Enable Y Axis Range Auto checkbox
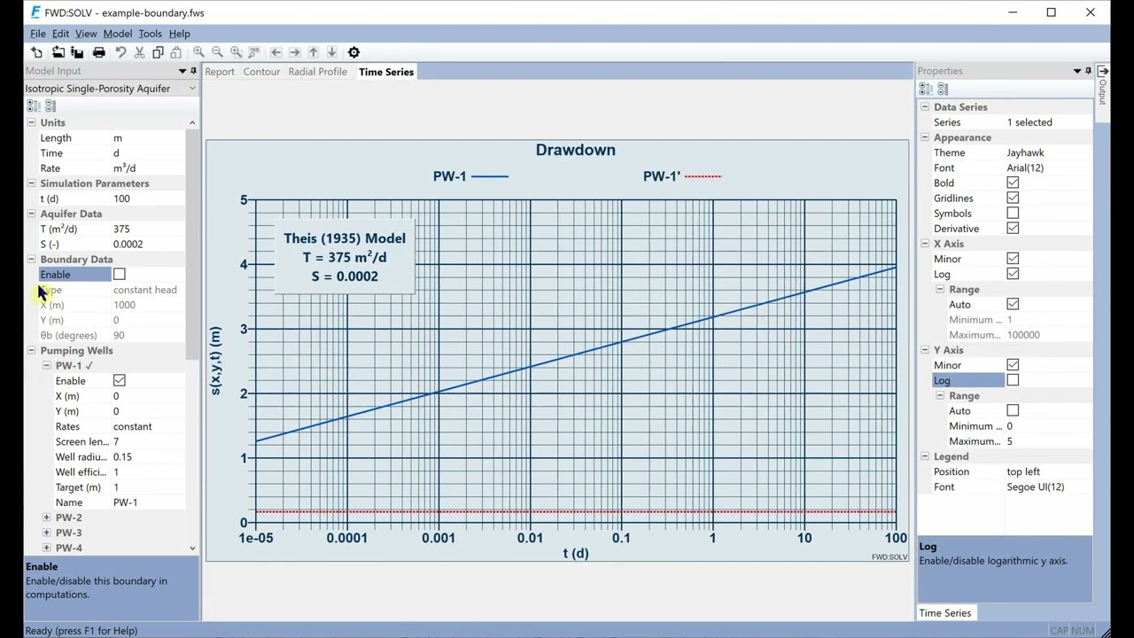Viewport: 1134px width, 638px height. [x=1013, y=411]
